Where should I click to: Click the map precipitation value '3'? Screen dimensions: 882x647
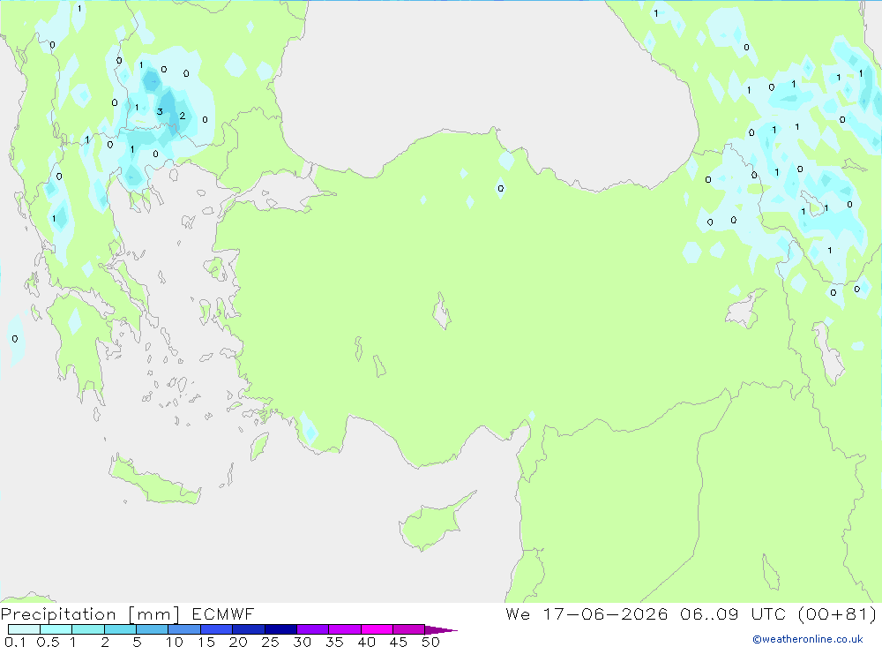pyautogui.click(x=160, y=111)
